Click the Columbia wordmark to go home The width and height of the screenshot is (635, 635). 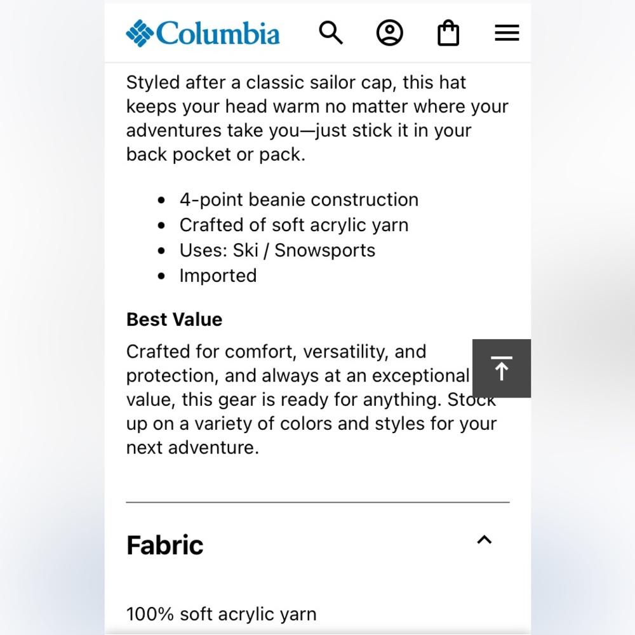pos(217,33)
